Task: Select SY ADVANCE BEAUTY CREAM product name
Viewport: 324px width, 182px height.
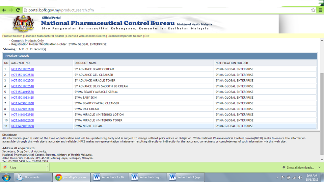Action: pyautogui.click(x=94, y=69)
